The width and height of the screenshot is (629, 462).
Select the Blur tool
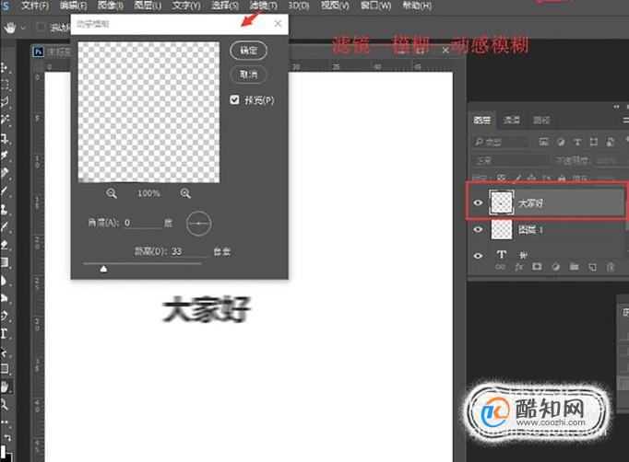point(5,281)
